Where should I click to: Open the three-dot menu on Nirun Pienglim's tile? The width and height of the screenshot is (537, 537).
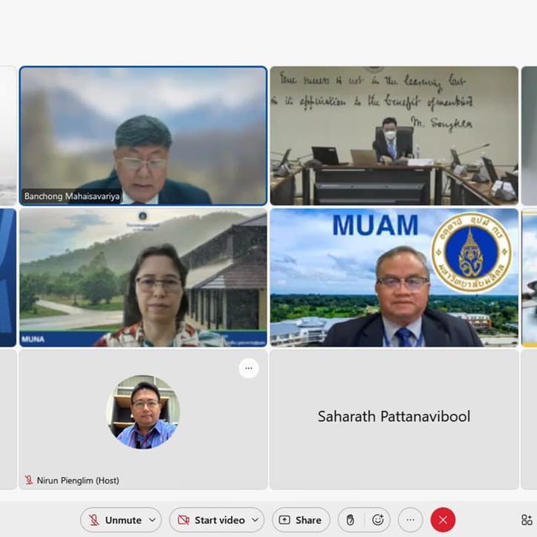pyautogui.click(x=249, y=368)
